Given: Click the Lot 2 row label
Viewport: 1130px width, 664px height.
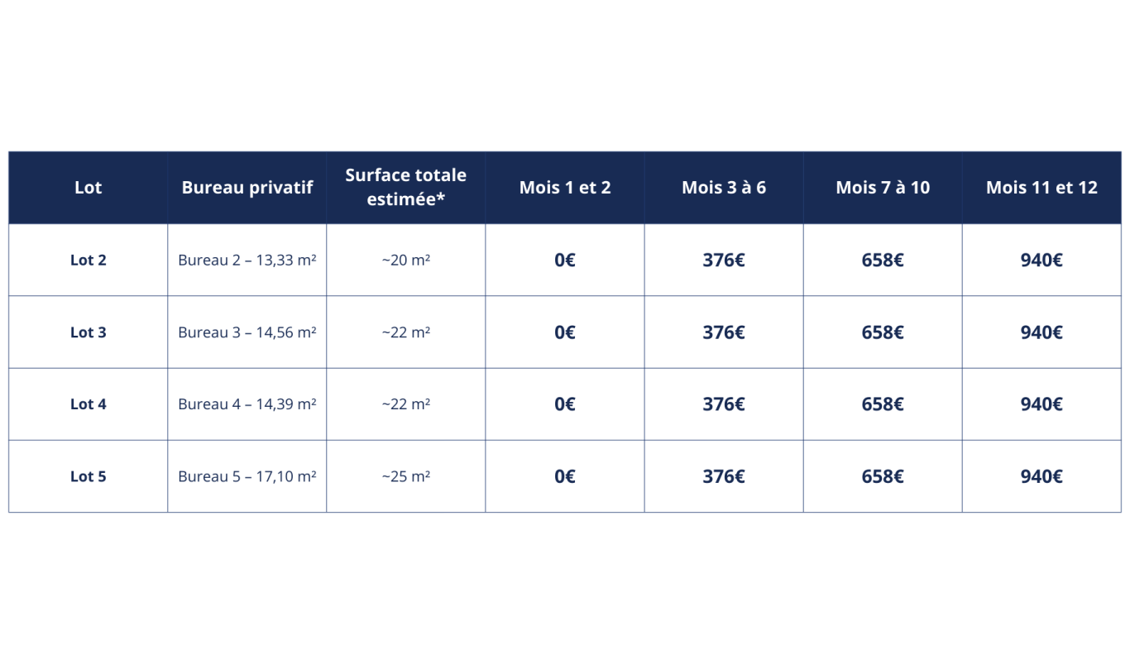Looking at the screenshot, I should point(89,260).
